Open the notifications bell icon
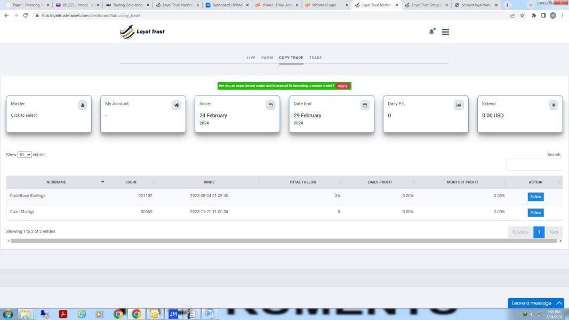The height and width of the screenshot is (320, 569). (431, 31)
